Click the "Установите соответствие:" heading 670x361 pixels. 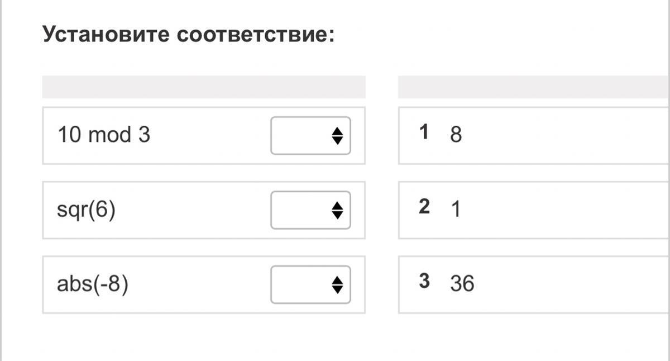[189, 35]
